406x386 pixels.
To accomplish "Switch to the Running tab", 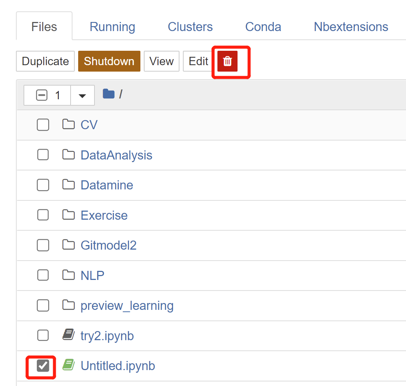I will coord(112,27).
